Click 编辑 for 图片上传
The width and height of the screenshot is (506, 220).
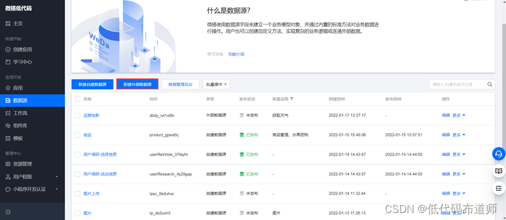(446, 194)
